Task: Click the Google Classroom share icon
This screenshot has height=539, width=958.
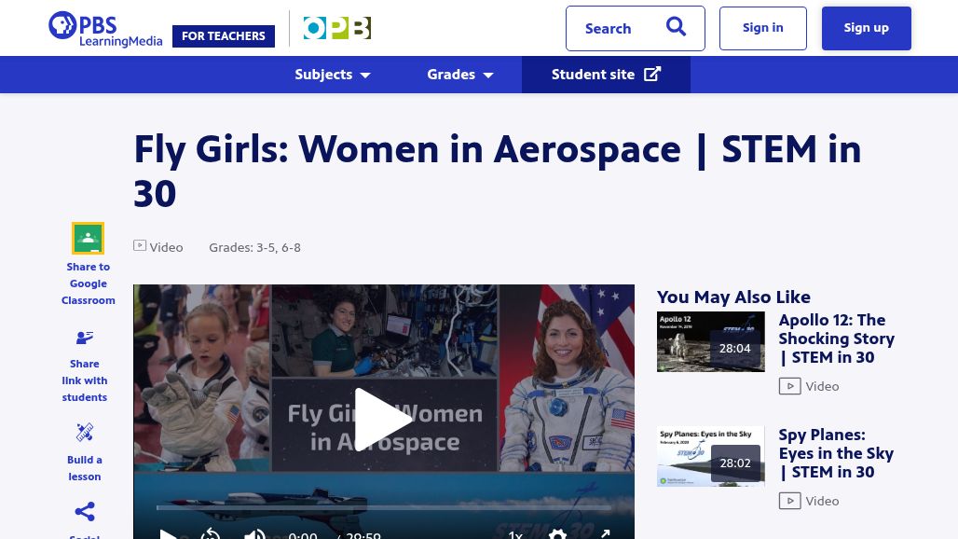Action: pos(88,239)
